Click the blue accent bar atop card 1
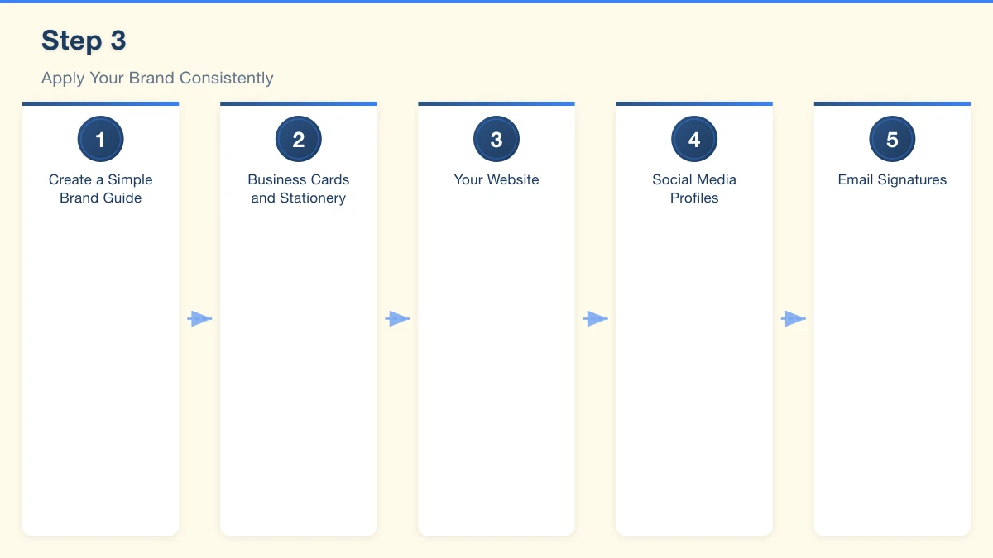Screen dimensions: 993x558 [149, 103]
